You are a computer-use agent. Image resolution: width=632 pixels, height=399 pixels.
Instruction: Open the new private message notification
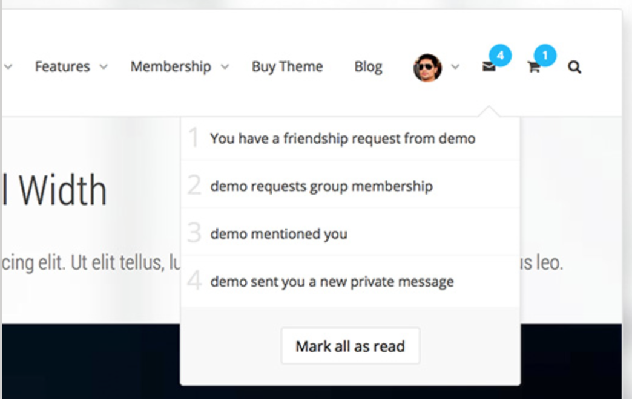coord(332,281)
